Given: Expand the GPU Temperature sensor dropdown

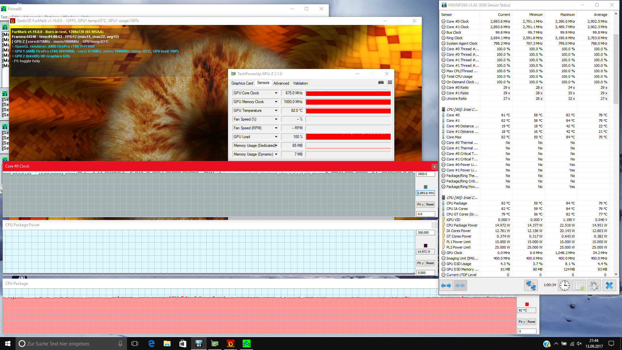Looking at the screenshot, I should click(276, 111).
